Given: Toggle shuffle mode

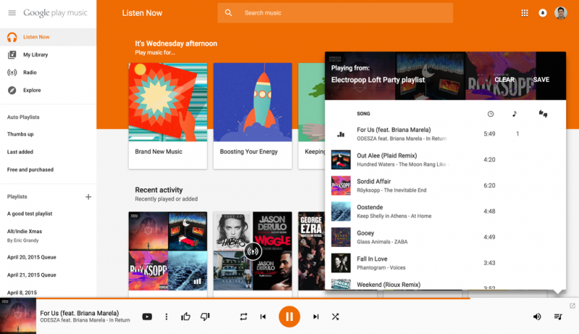Looking at the screenshot, I should point(335,317).
